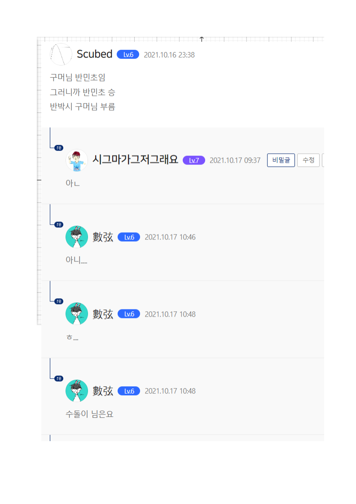The height and width of the screenshot is (504, 356).
Task: Click the 비밀글 button
Action: click(x=281, y=160)
